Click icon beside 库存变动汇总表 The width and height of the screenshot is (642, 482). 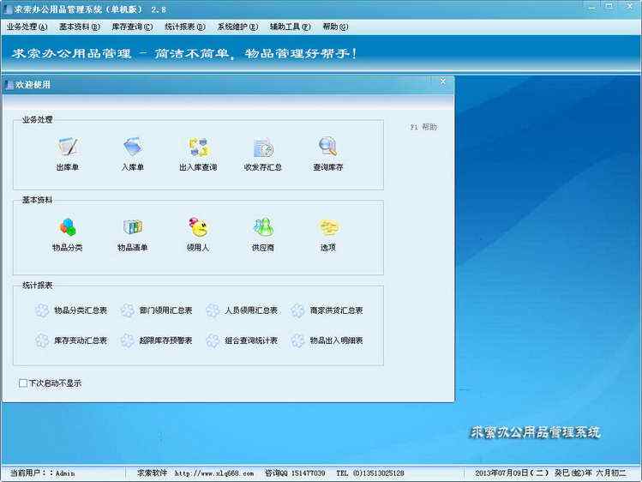point(42,340)
